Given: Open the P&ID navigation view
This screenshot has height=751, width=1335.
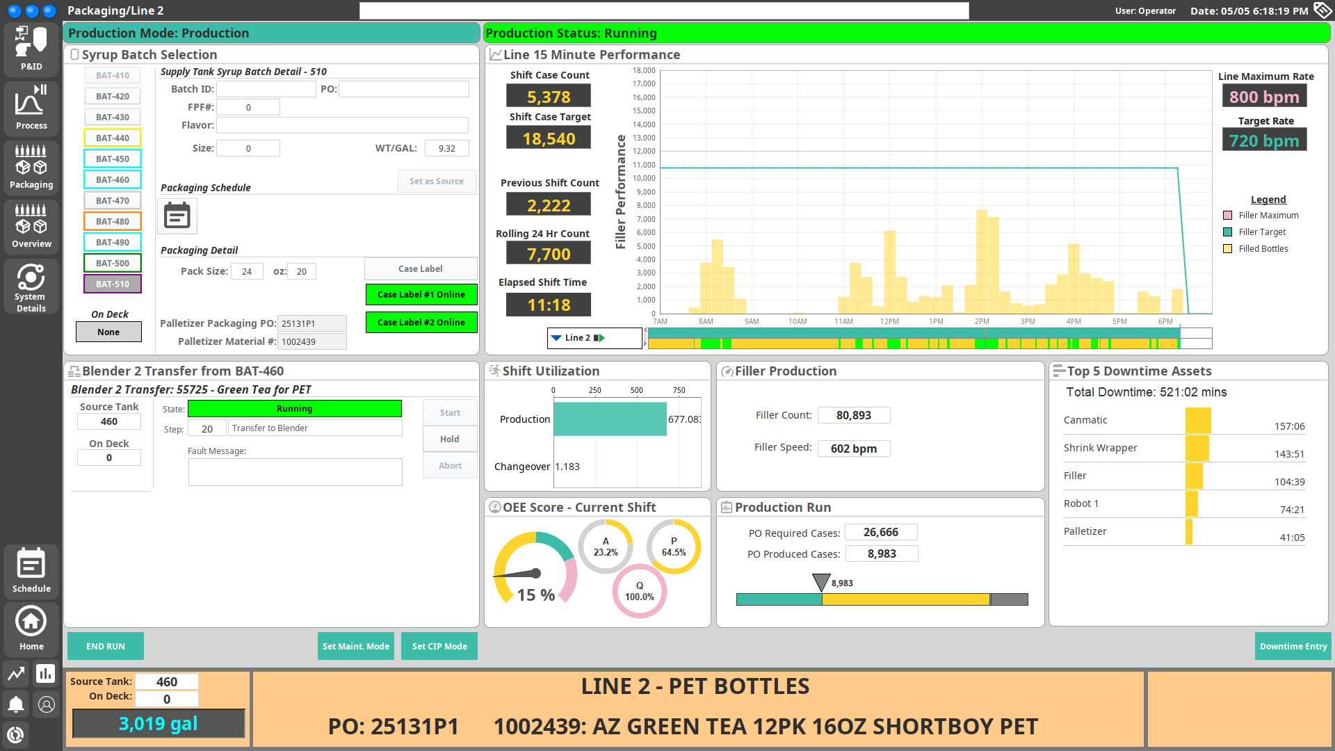Looking at the screenshot, I should click(x=31, y=48).
